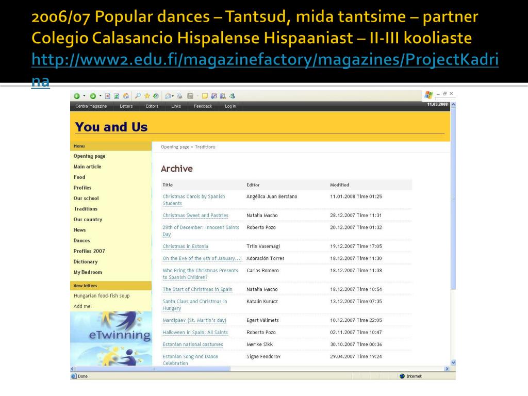Viewport: 528px width, 396px height.
Task: Click the Windows flag logo in browser
Action: tap(428, 95)
